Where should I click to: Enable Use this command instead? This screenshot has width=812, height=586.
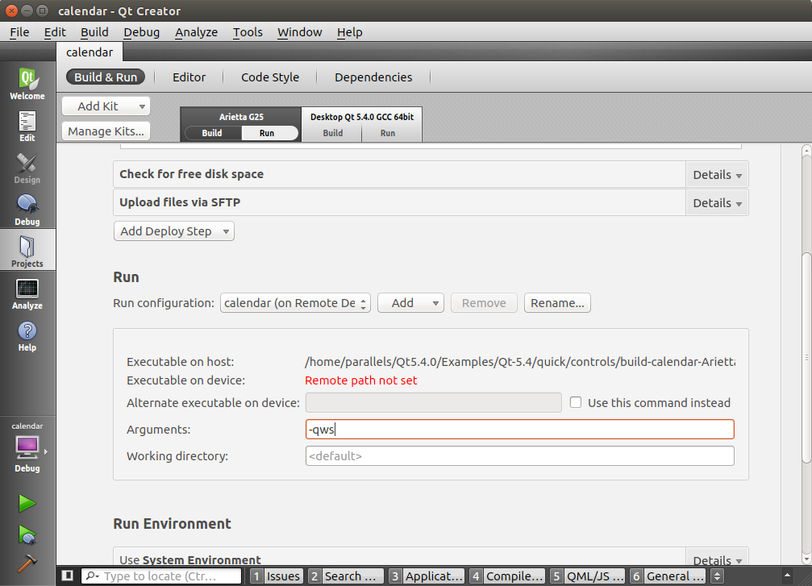coord(576,402)
